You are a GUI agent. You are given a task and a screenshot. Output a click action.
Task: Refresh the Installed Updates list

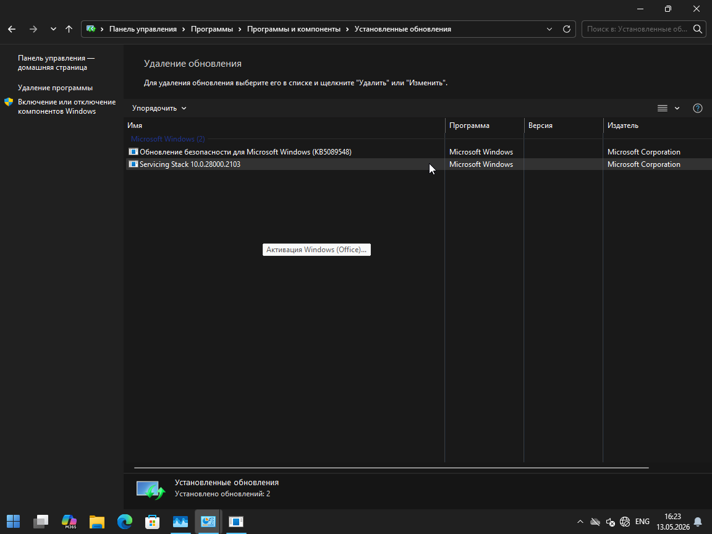[567, 29]
